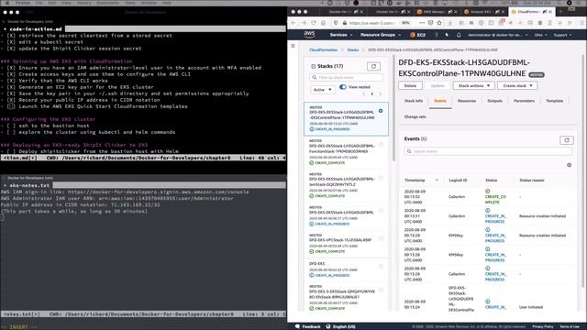Viewport: 587px width, 330px height.
Task: Open browser toolbar overflow chevron
Action: click(x=570, y=23)
